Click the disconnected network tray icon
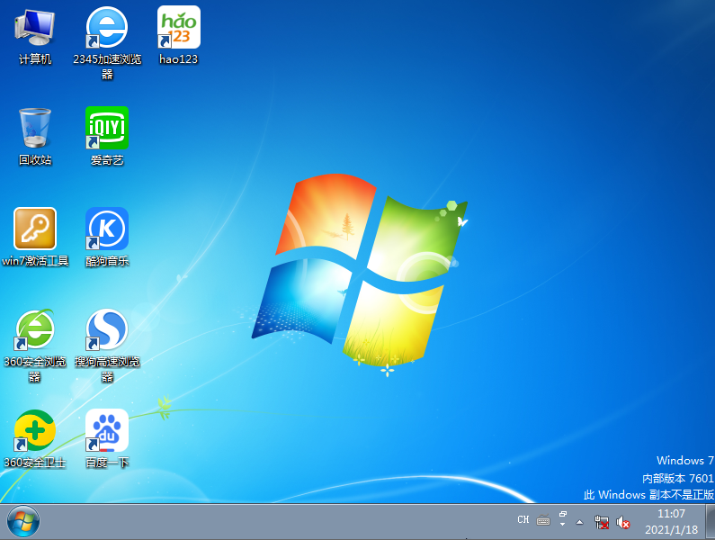The width and height of the screenshot is (715, 540). (602, 521)
